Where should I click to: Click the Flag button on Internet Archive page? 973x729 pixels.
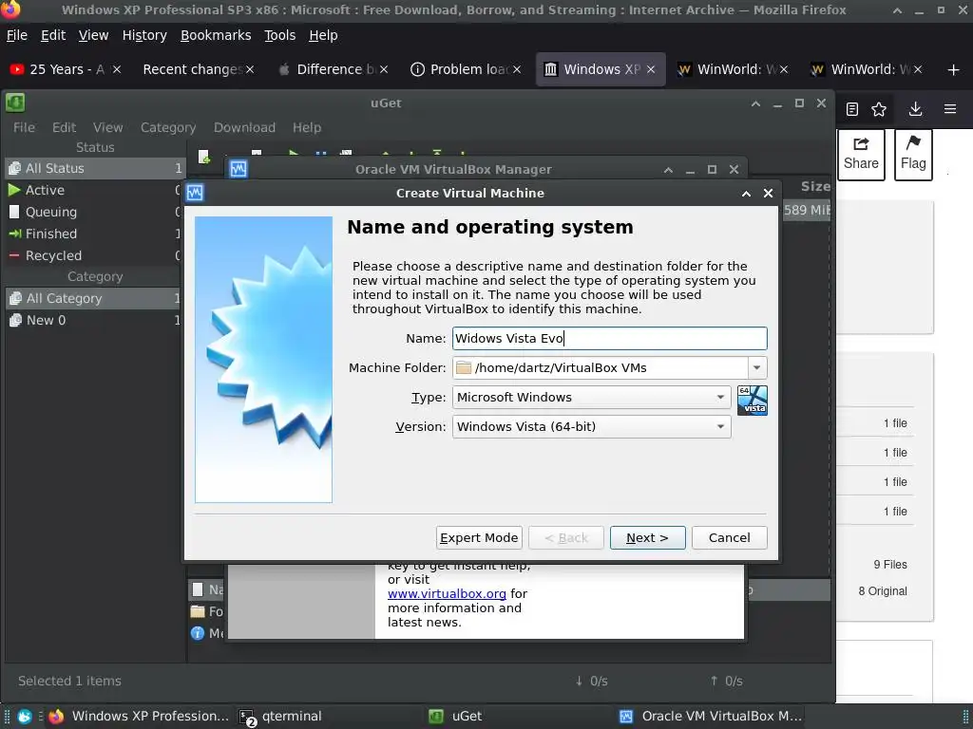click(x=913, y=155)
